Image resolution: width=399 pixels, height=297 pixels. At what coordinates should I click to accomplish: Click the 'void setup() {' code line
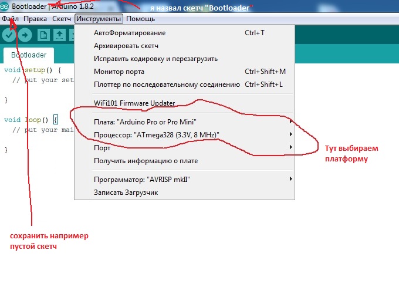tap(33, 70)
